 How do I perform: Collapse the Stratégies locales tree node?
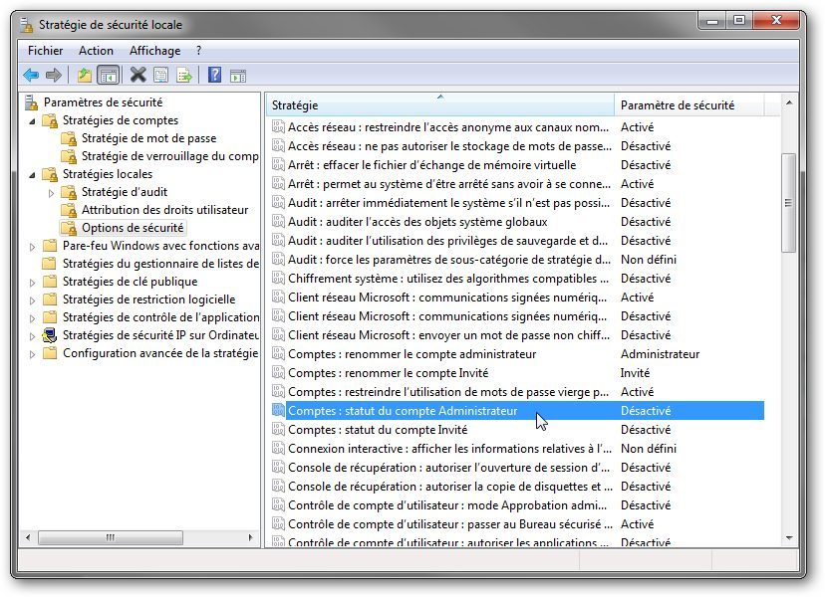32,174
